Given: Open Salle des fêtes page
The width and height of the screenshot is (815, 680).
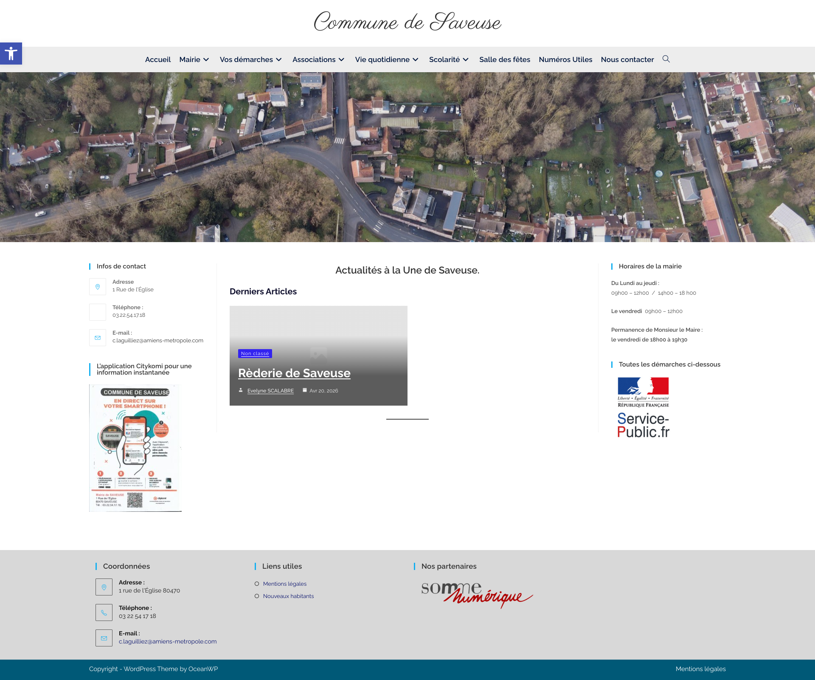Looking at the screenshot, I should coord(505,59).
